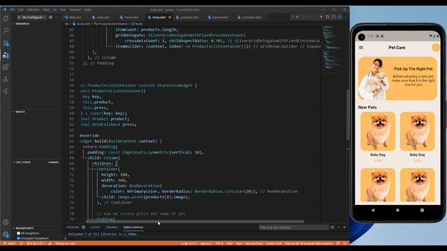Click the git branch in status bar
Screen dimensions: 447x251
9,243
